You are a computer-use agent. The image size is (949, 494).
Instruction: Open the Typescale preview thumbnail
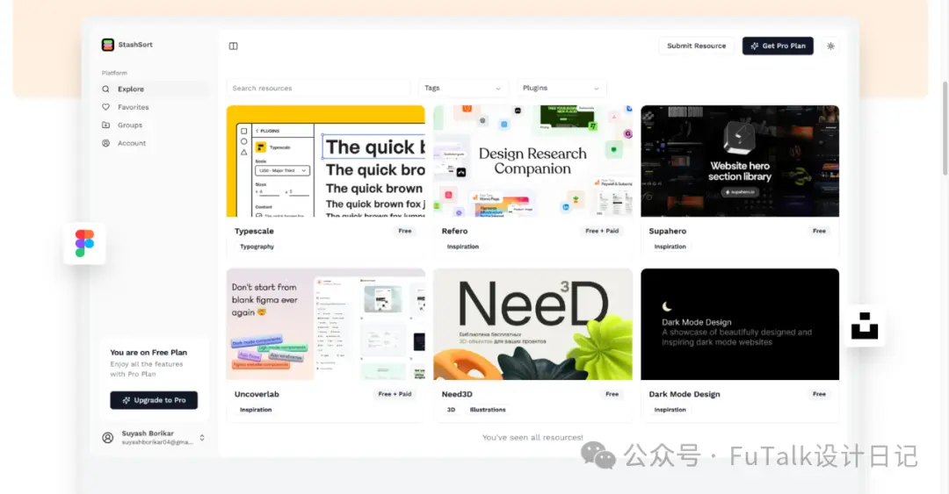(x=326, y=161)
